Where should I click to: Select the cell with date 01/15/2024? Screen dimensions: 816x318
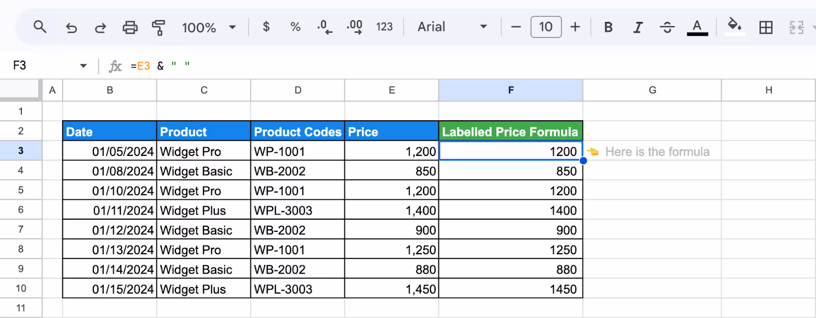110,289
